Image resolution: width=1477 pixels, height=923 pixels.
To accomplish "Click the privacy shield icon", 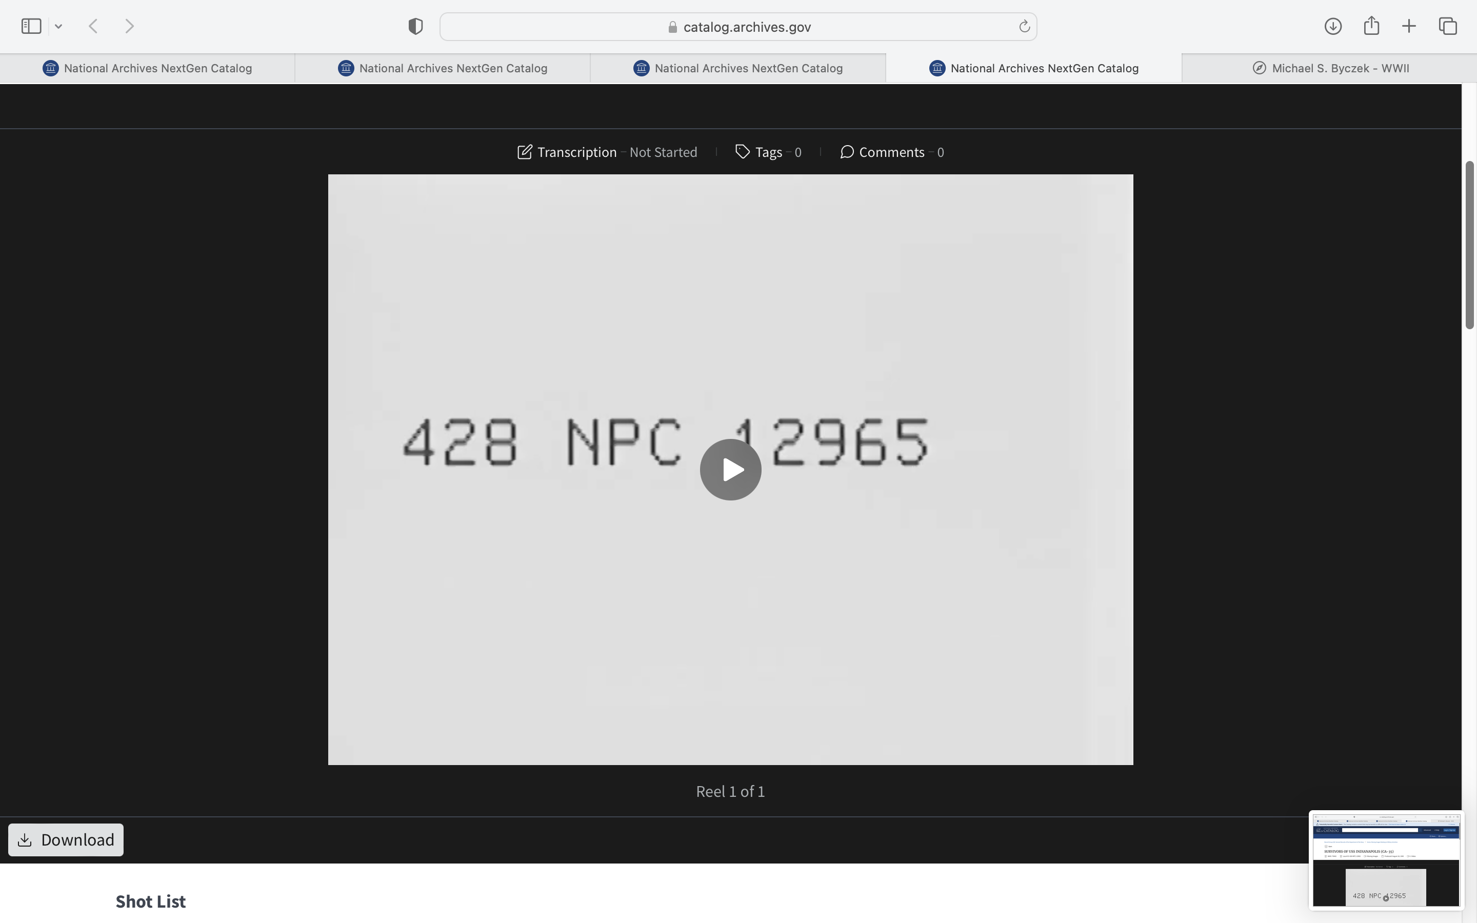I will tap(415, 26).
